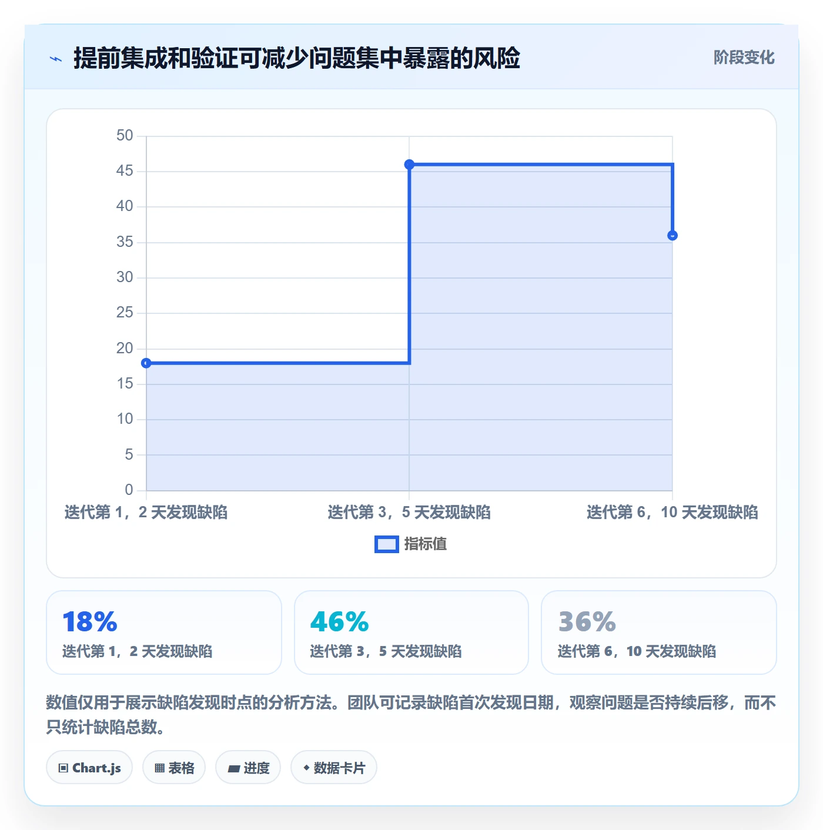The image size is (823, 830).
Task: Click the bar icon in 进度 chip
Action: pyautogui.click(x=233, y=768)
